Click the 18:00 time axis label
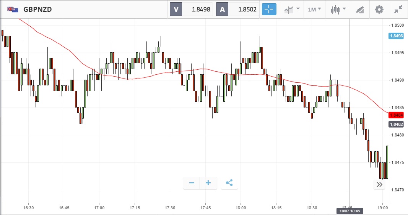 click(x=241, y=208)
